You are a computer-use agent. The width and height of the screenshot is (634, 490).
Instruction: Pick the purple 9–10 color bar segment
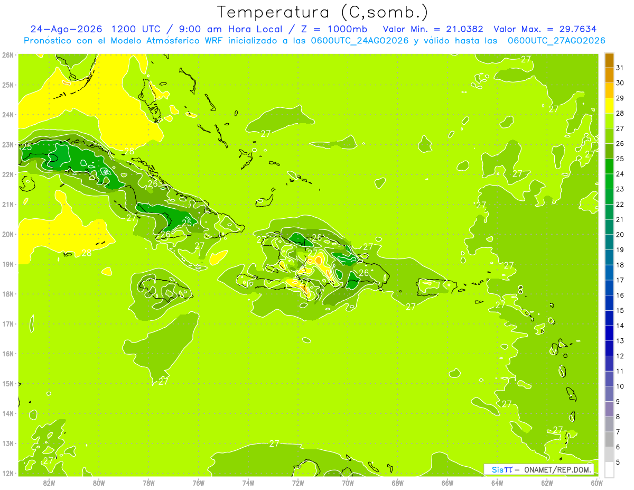(x=609, y=394)
